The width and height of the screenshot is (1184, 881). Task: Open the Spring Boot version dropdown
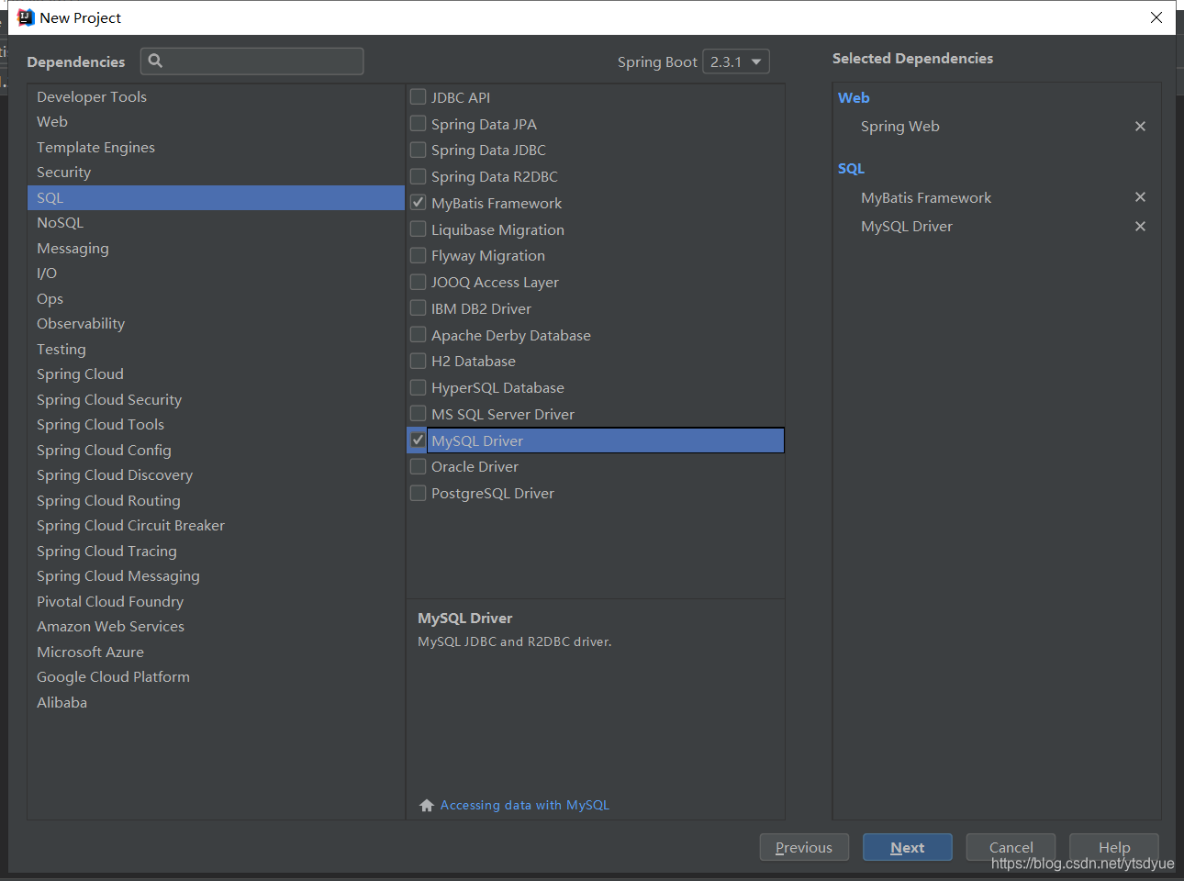pyautogui.click(x=735, y=61)
